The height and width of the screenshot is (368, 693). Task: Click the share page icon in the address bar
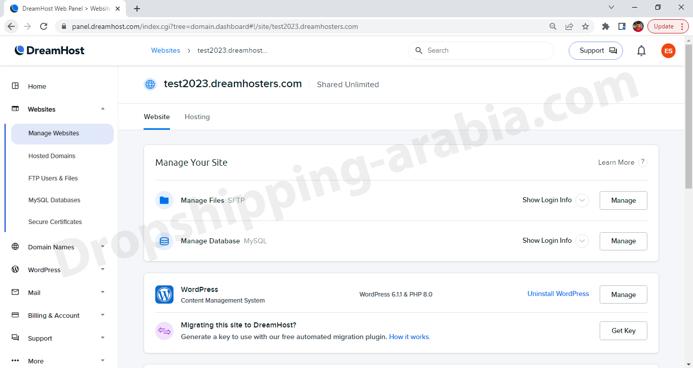click(569, 26)
